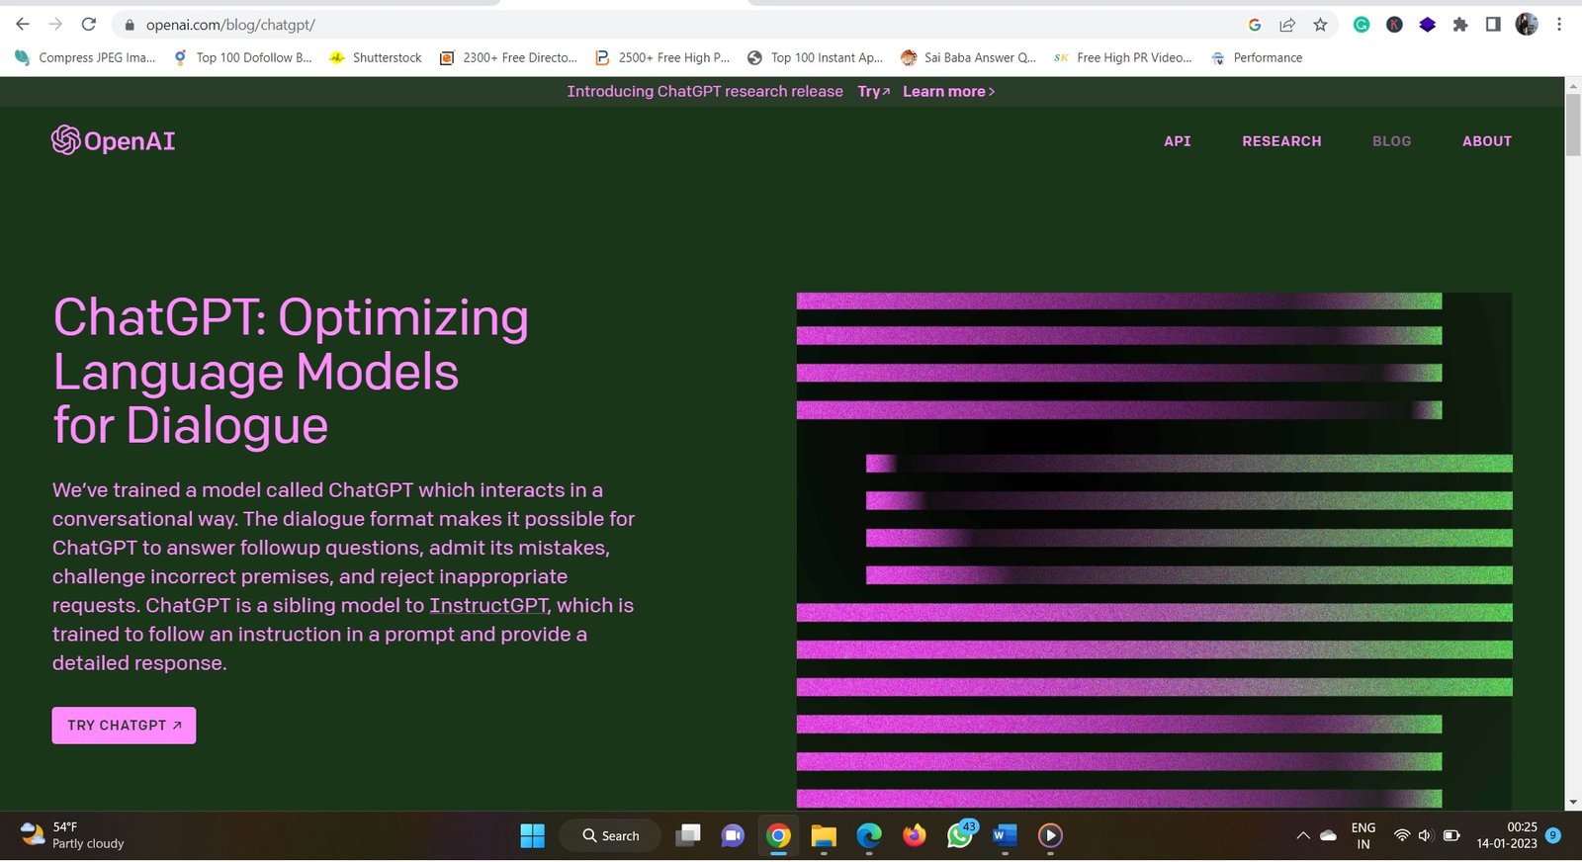Viewport: 1582px width, 862px height.
Task: Go to the Research section
Action: pos(1281,141)
